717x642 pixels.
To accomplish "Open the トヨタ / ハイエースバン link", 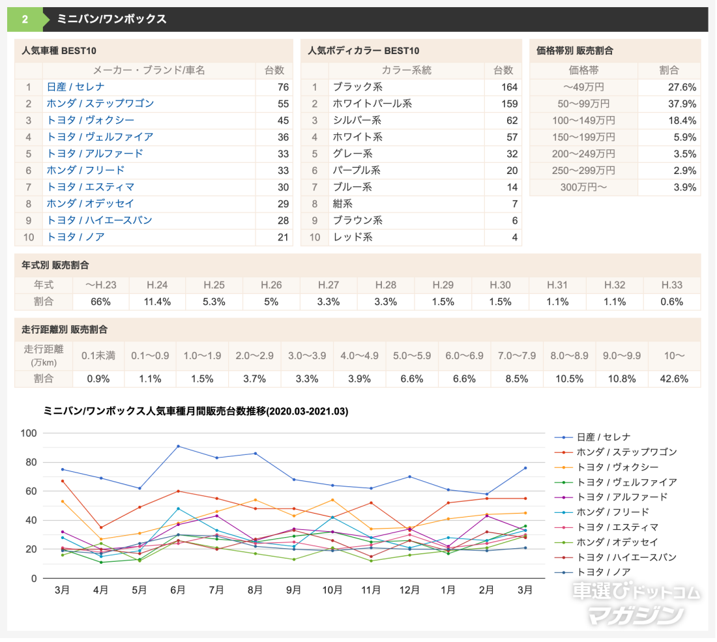I will coord(99,220).
